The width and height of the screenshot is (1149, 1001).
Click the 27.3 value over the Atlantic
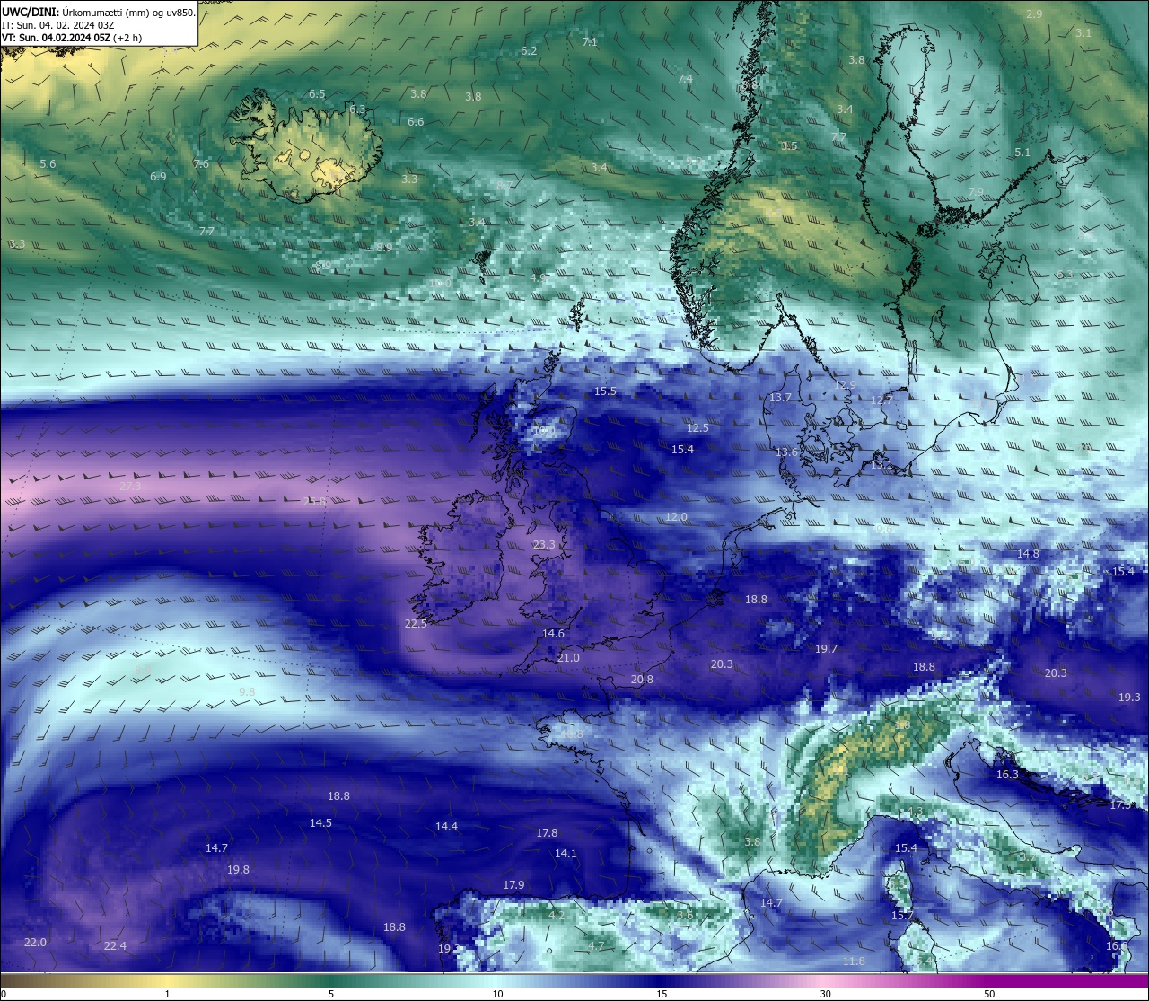coord(130,485)
